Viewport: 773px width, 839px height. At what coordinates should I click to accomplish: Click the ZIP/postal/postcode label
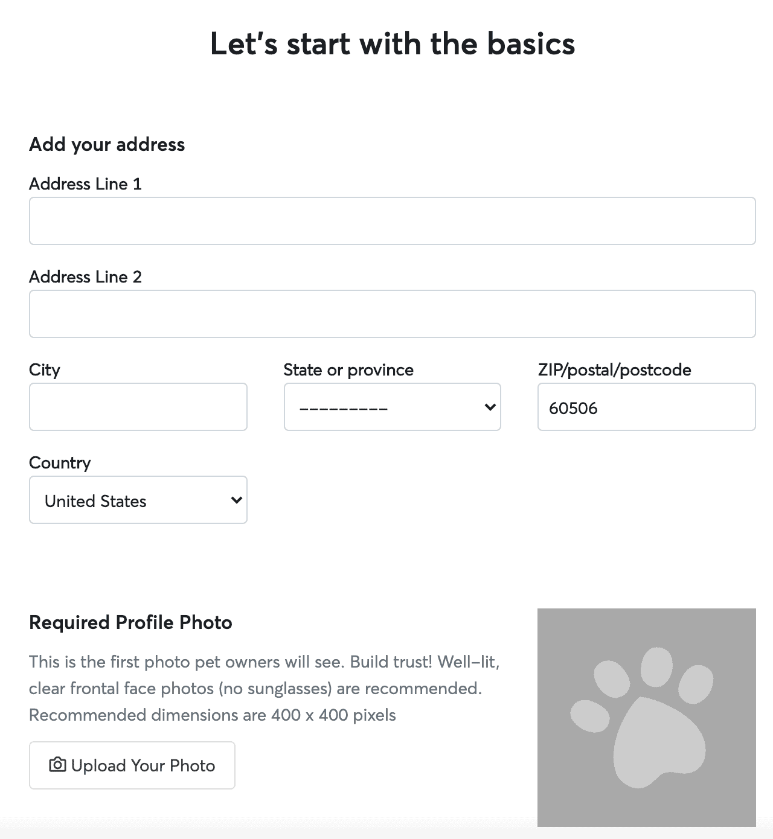tap(614, 369)
